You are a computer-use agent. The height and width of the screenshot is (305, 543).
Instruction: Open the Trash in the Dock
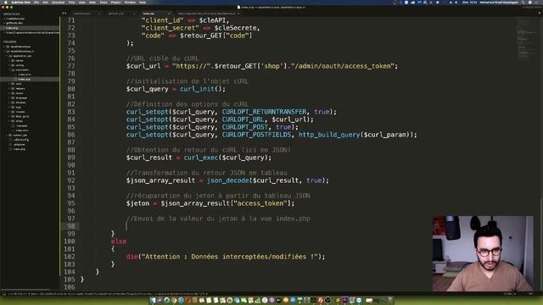click(390, 300)
